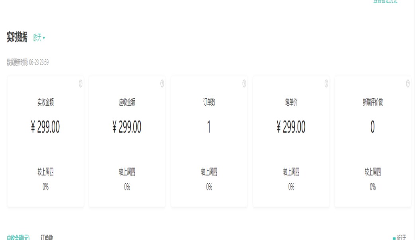Click the order count 1 under 订单数
The width and height of the screenshot is (415, 240).
[x=209, y=127]
